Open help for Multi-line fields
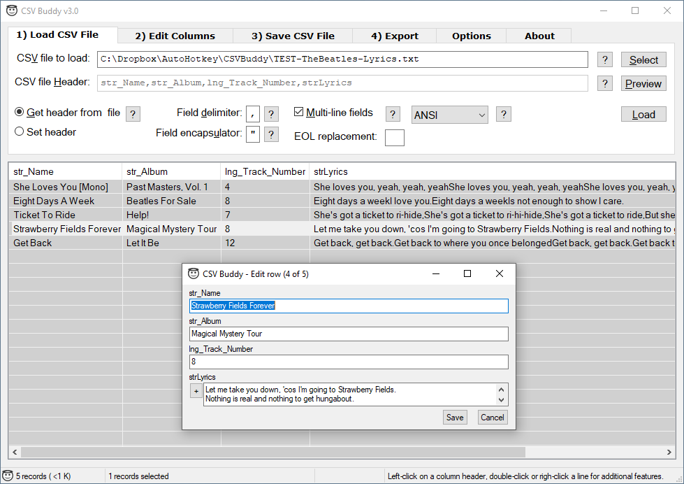The image size is (684, 484). (x=393, y=115)
